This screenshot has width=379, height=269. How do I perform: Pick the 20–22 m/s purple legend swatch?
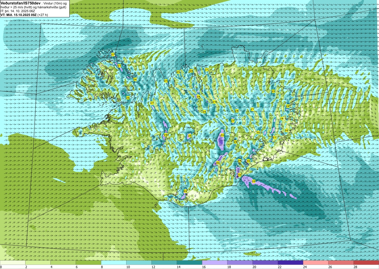click(x=265, y=262)
